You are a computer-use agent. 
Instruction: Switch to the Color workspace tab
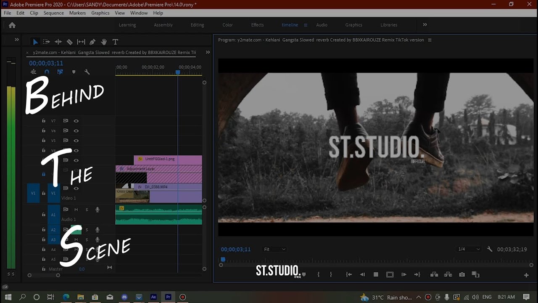(227, 25)
